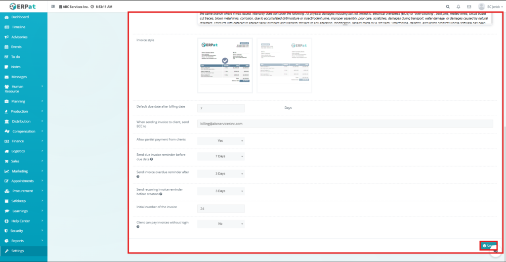Click the Compensation icon in sidebar

click(7, 131)
